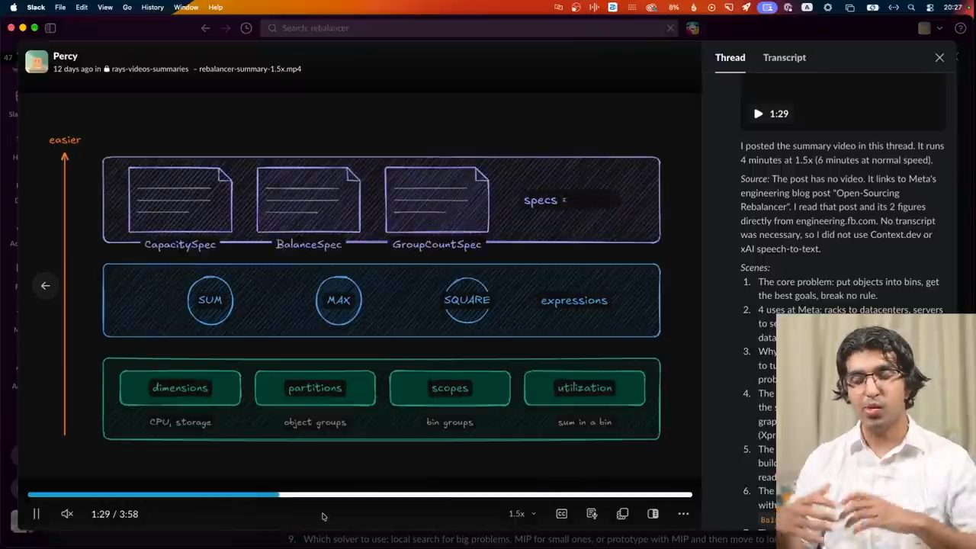This screenshot has height=549, width=976.
Task: Open the video more options ellipsis
Action: pos(683,514)
